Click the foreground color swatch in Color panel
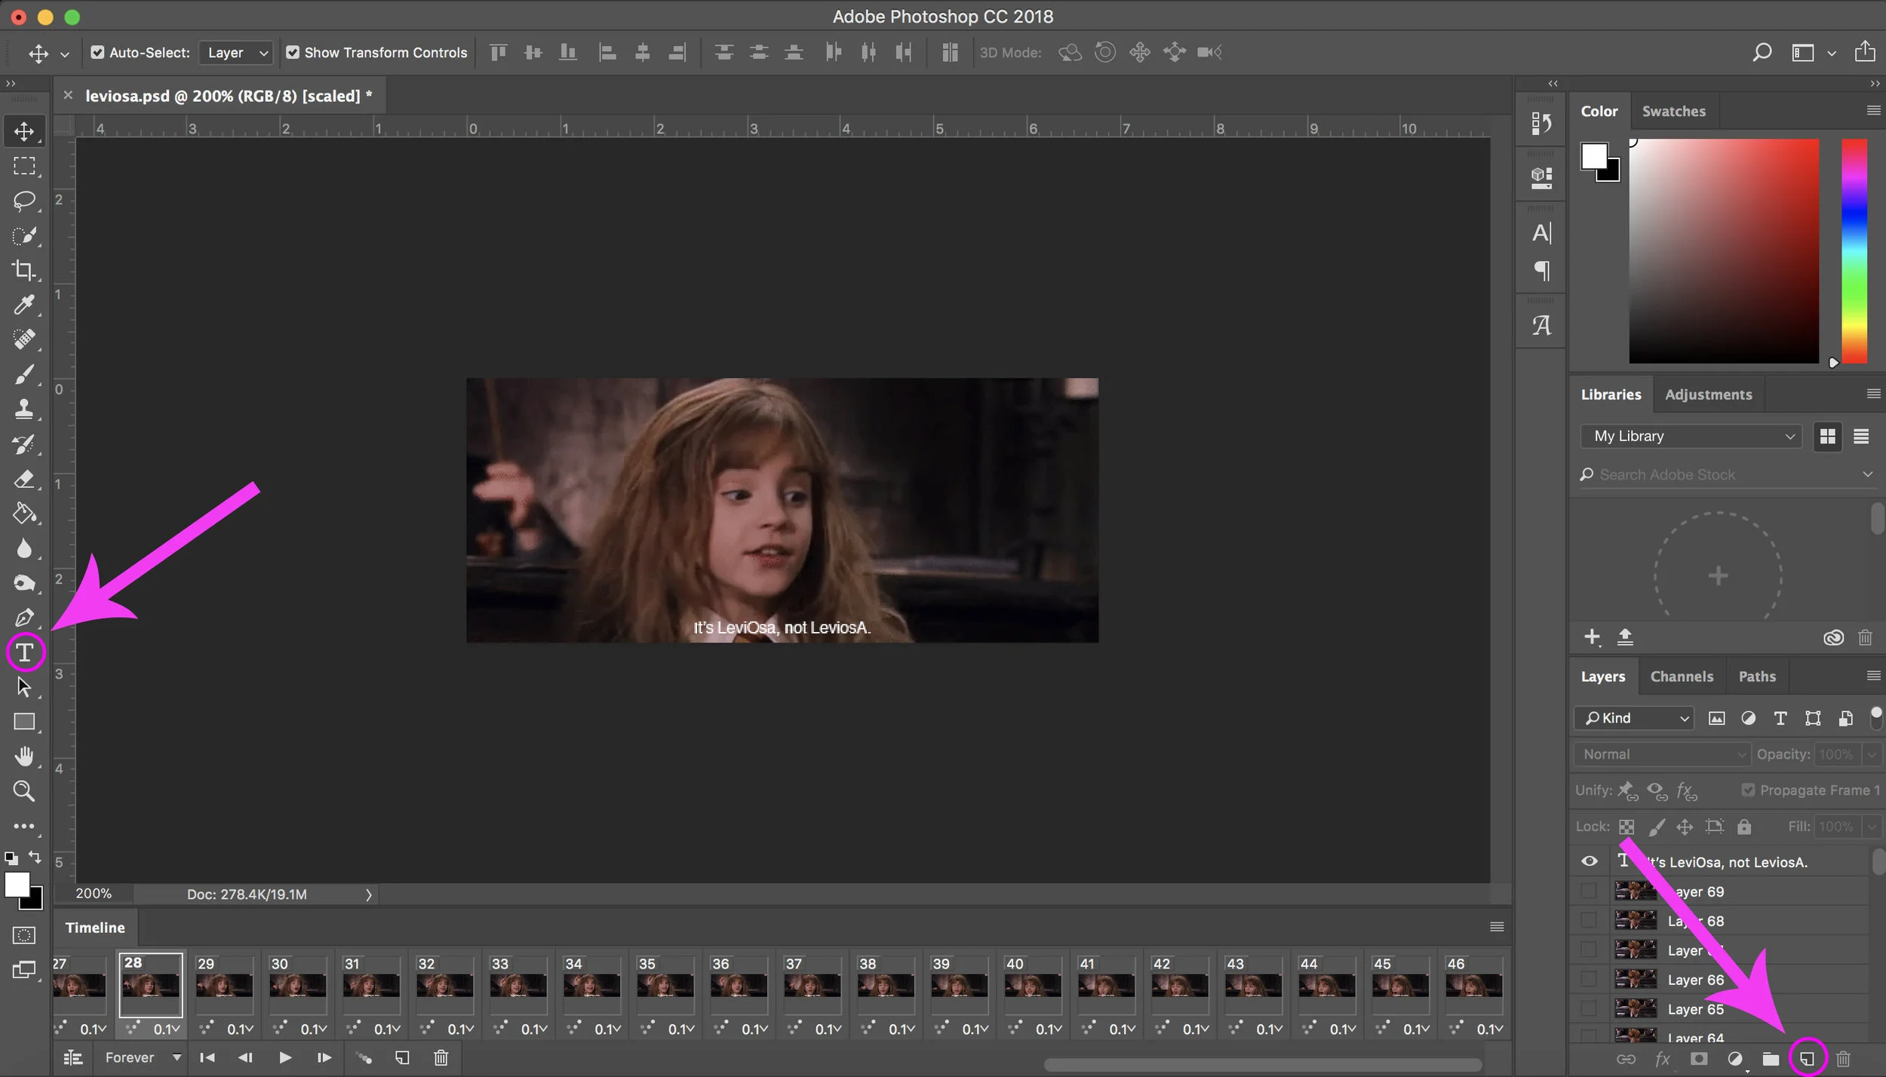This screenshot has width=1886, height=1077. click(1594, 157)
